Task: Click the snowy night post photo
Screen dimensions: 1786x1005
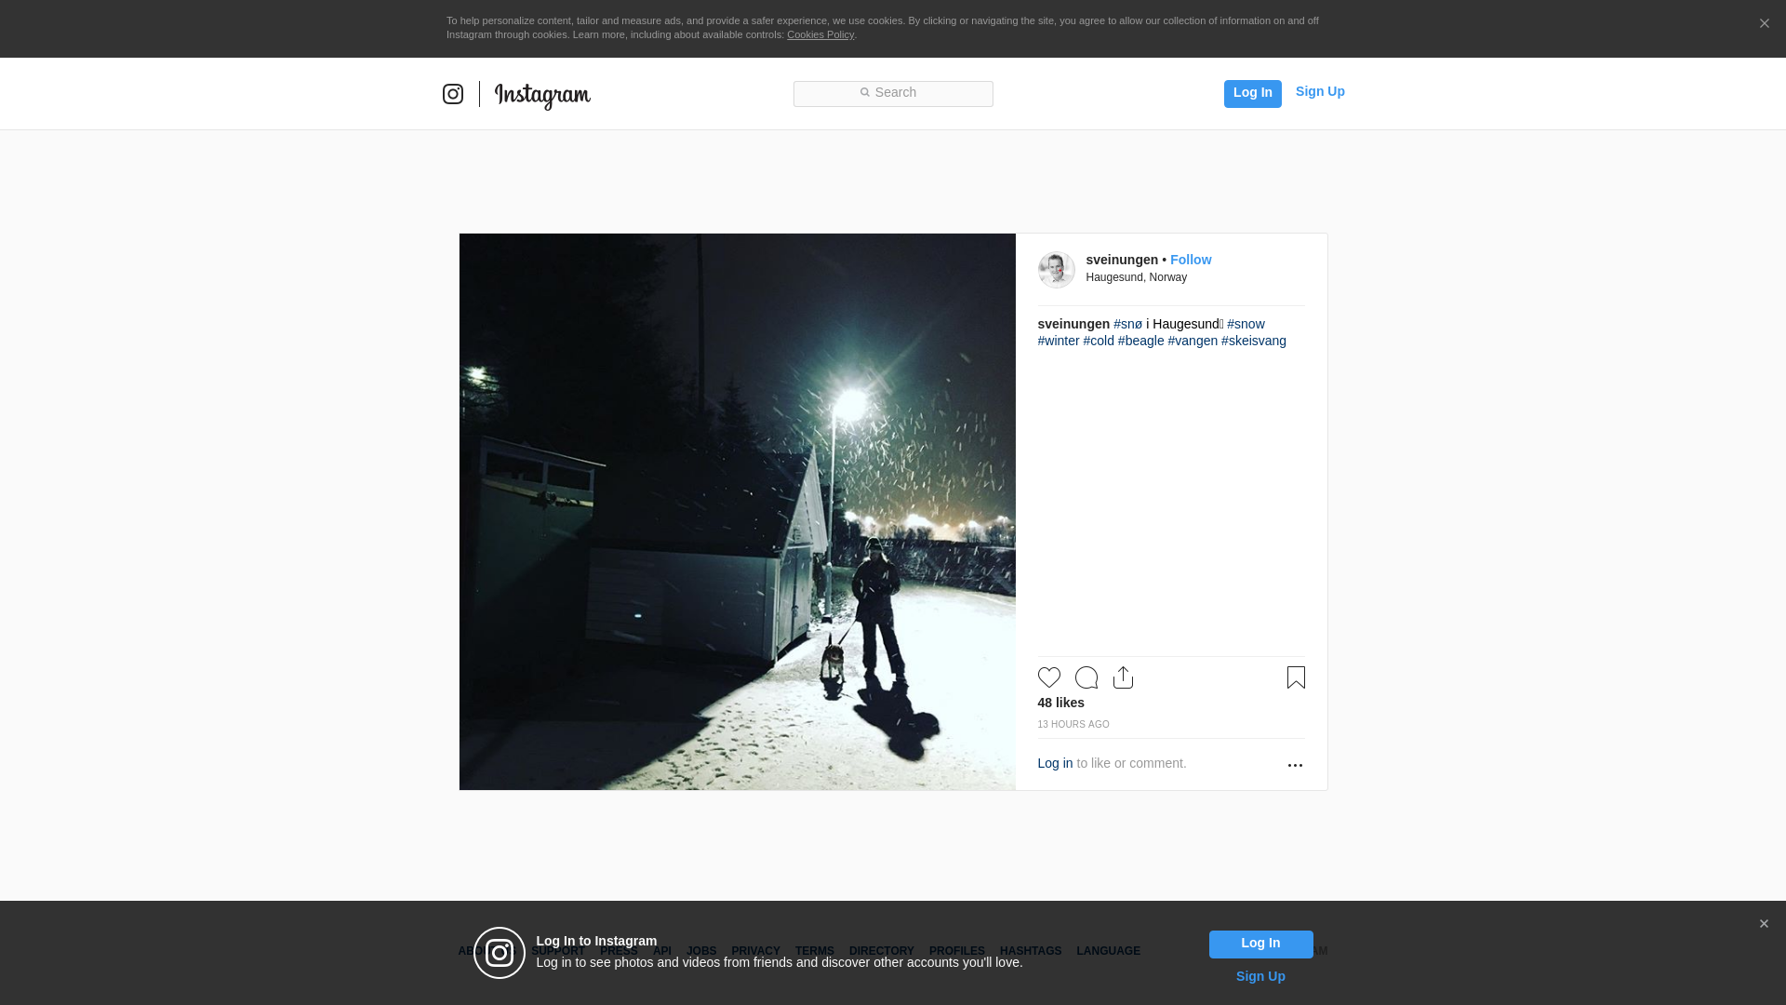Action: pos(737,512)
